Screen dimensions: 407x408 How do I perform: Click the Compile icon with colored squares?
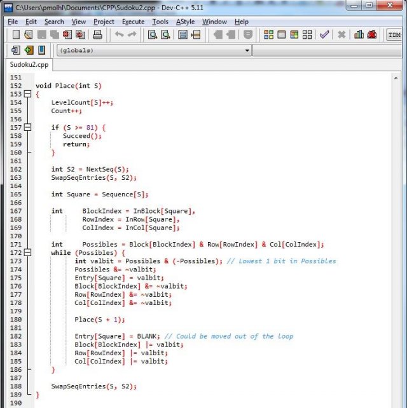coord(268,35)
